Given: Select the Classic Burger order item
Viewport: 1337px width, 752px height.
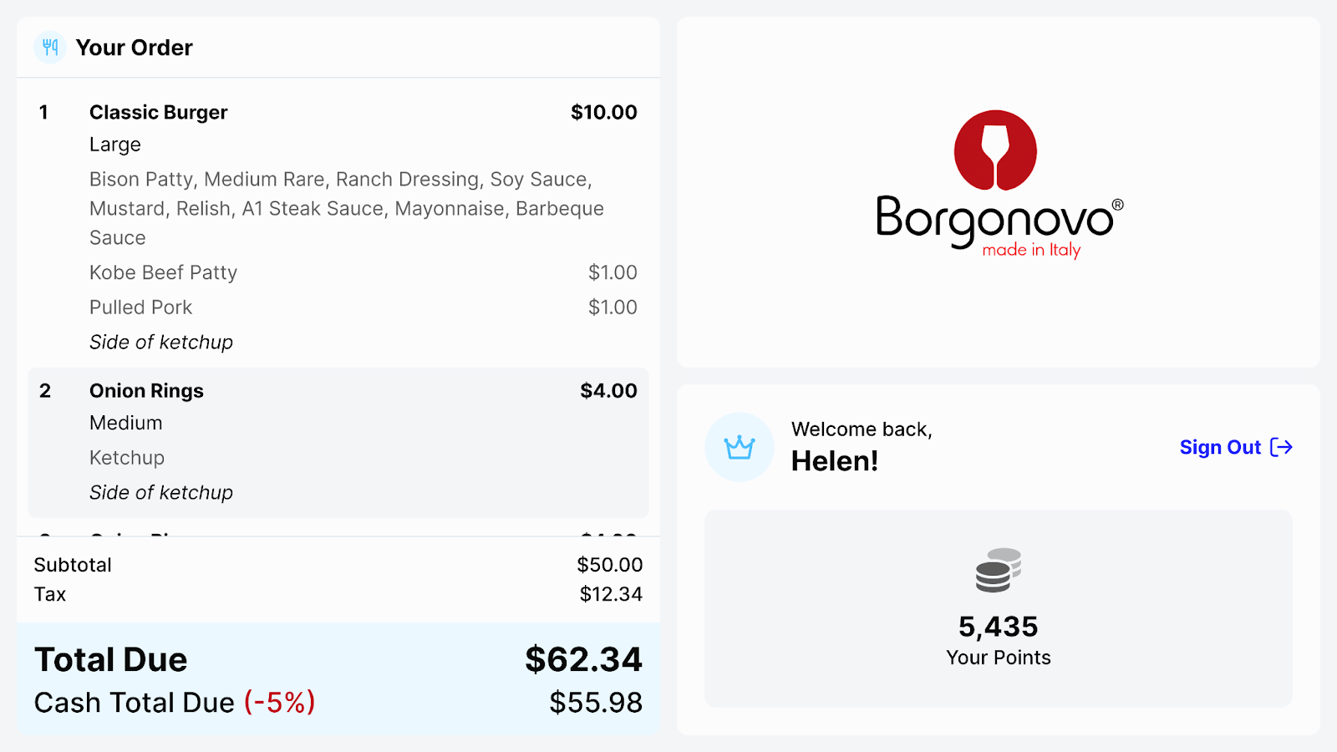Looking at the screenshot, I should point(159,113).
